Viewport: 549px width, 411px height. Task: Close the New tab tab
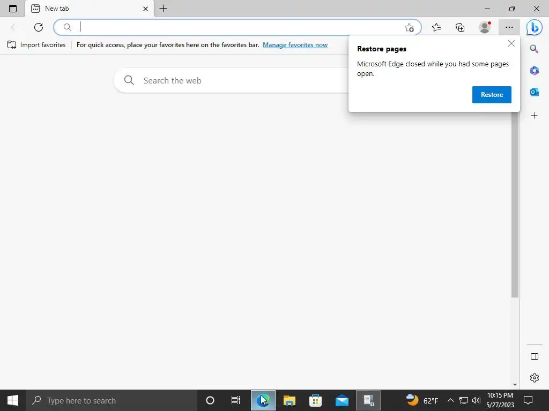pyautogui.click(x=145, y=9)
